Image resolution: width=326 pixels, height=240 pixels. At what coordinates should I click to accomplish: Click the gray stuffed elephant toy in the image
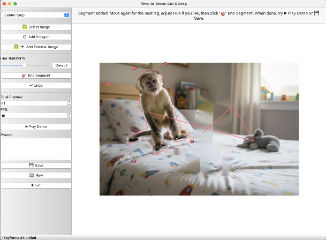click(x=260, y=141)
